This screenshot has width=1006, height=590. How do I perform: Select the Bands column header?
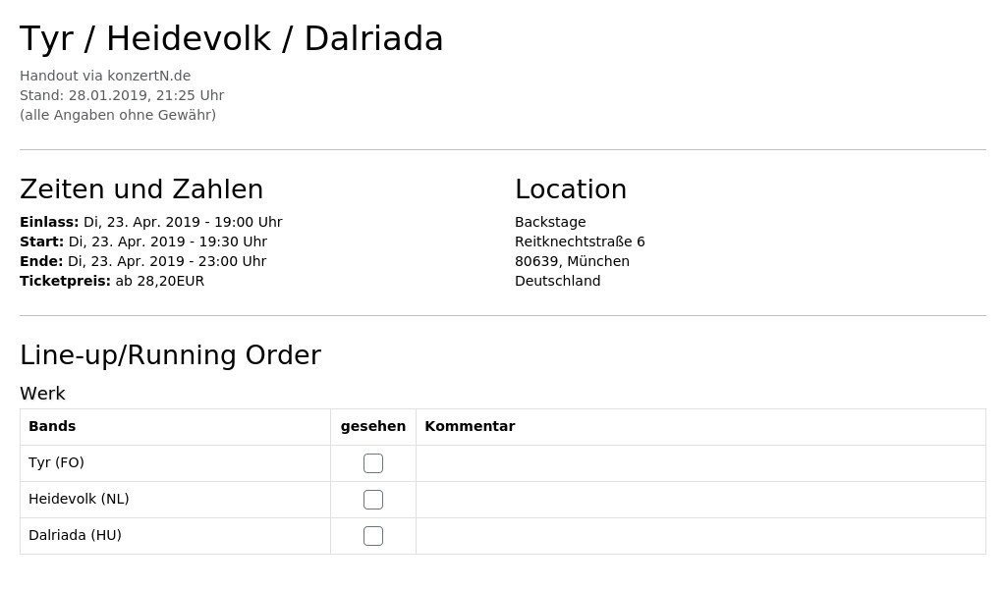coord(52,426)
